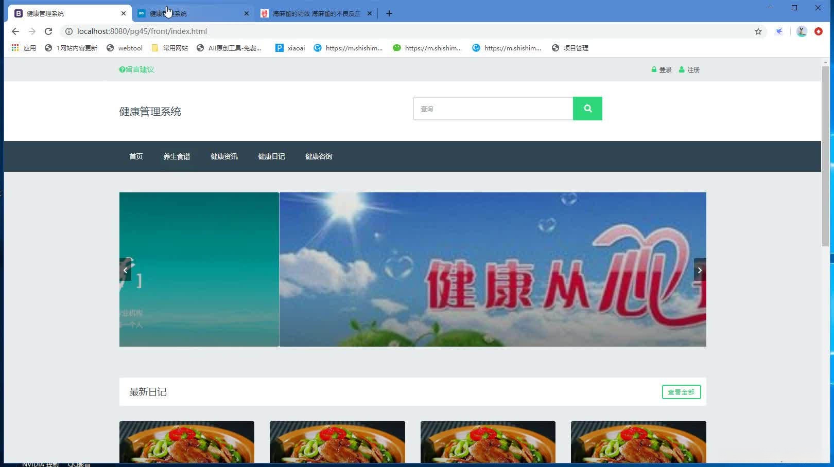Click the 留言建议 speech bubble icon
This screenshot has width=834, height=467.
121,69
